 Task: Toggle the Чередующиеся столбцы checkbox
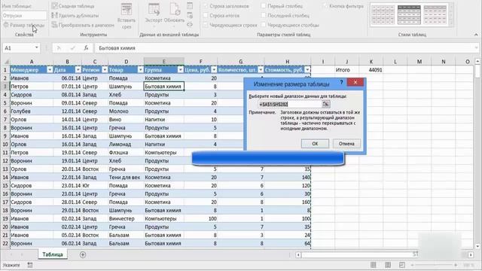264,25
